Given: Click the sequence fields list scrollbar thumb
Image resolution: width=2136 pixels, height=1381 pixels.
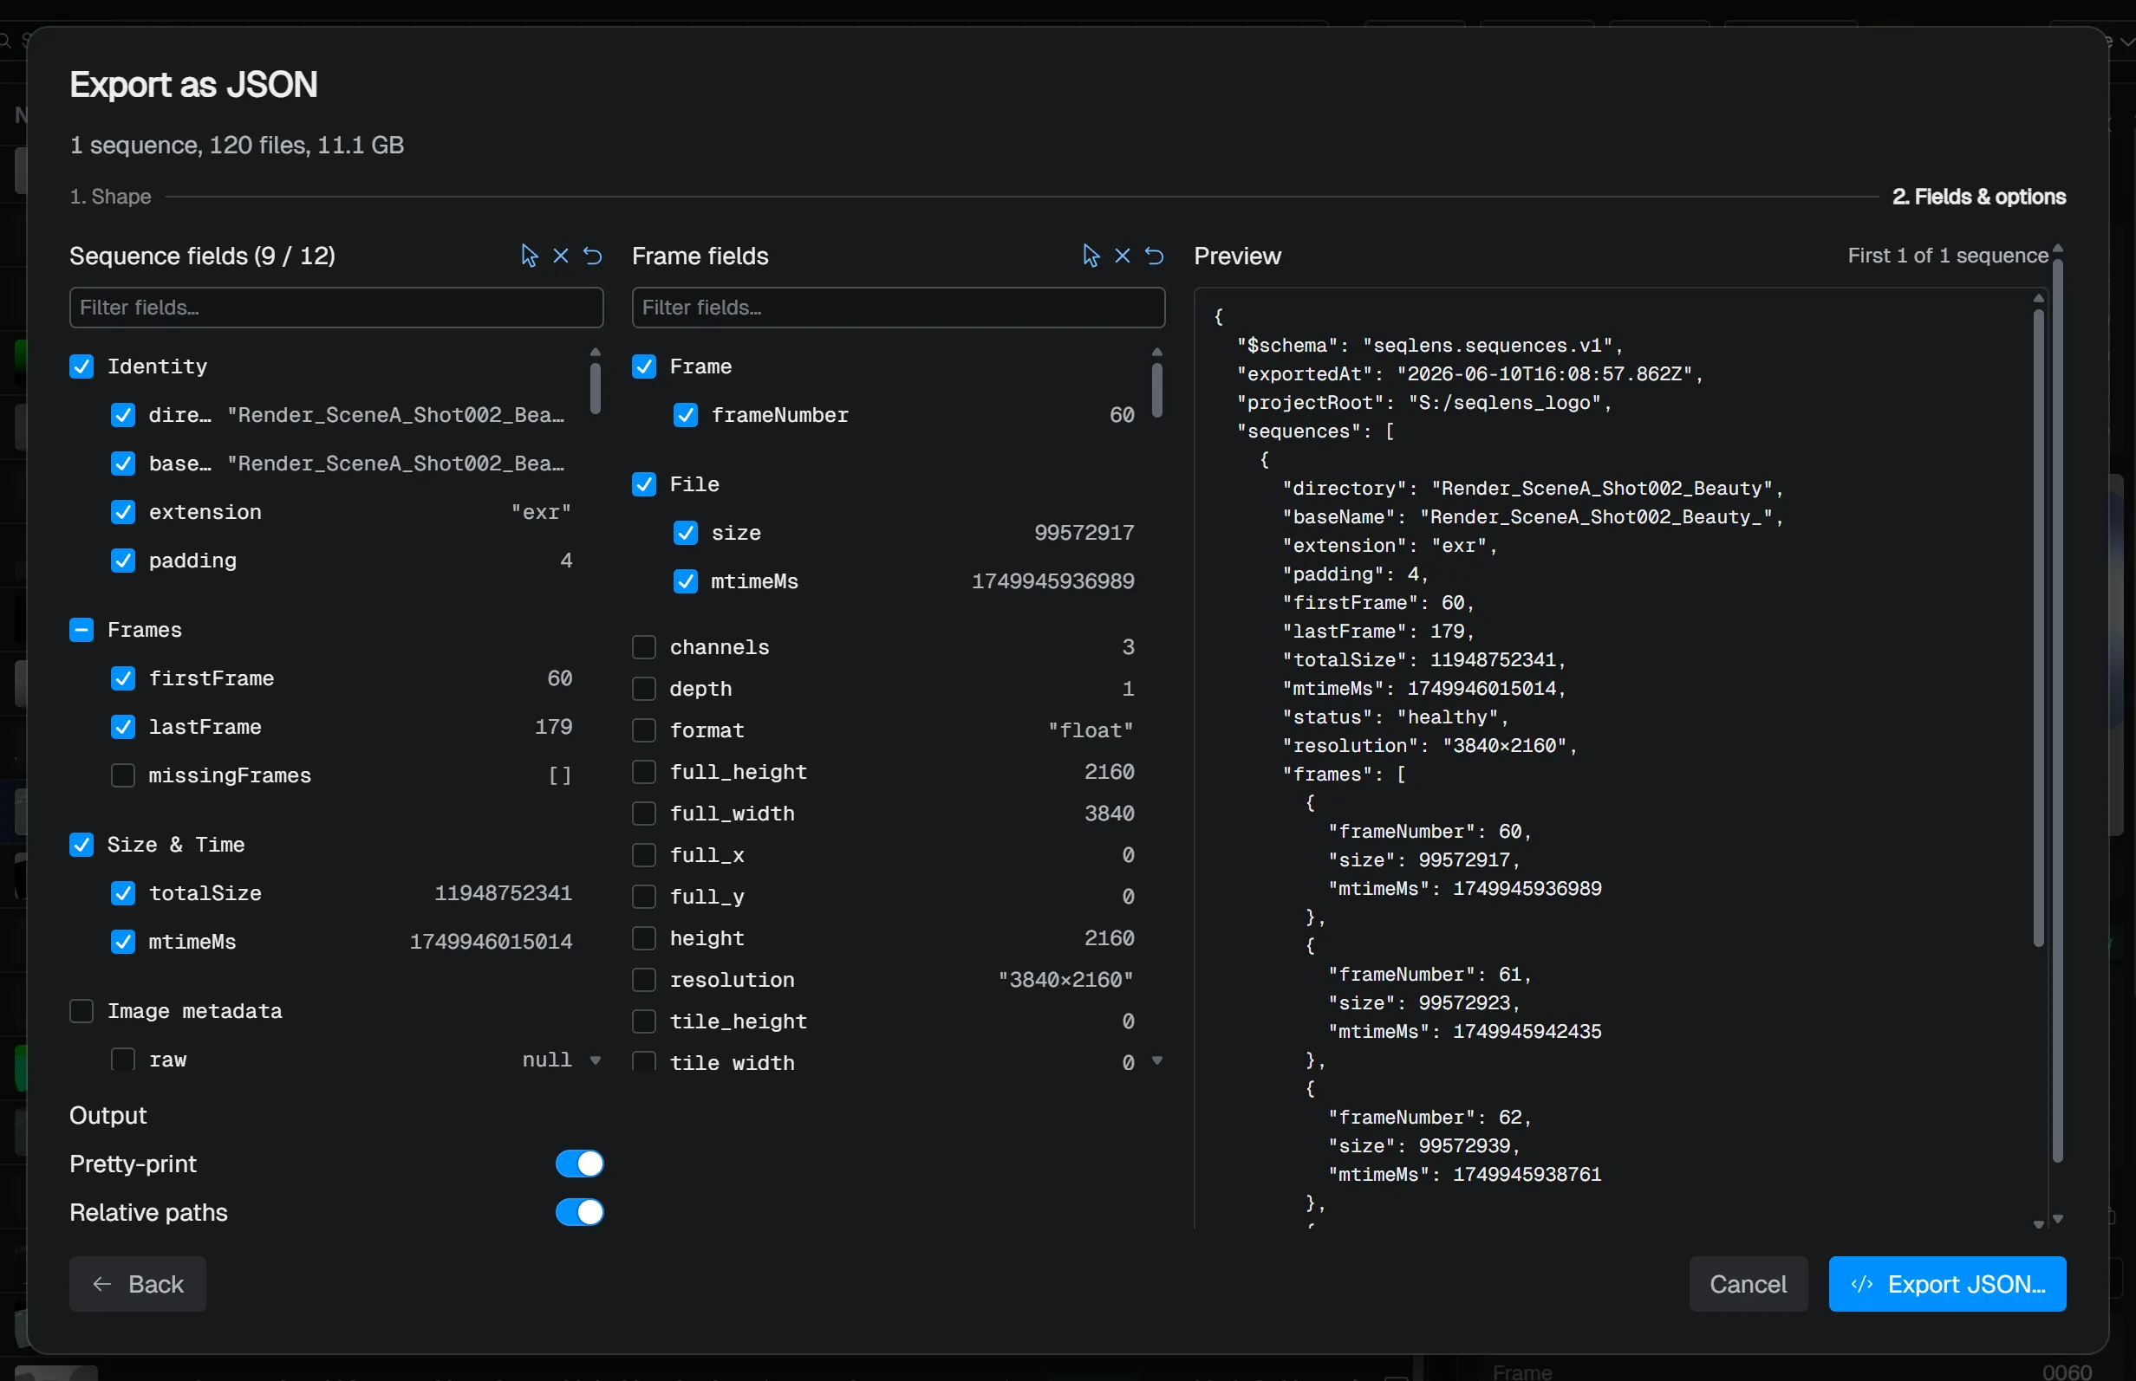Looking at the screenshot, I should click(x=596, y=387).
